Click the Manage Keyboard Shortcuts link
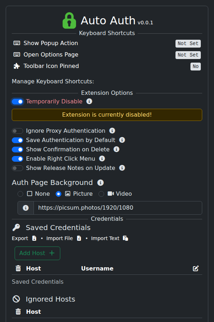The image size is (214, 322). click(53, 81)
